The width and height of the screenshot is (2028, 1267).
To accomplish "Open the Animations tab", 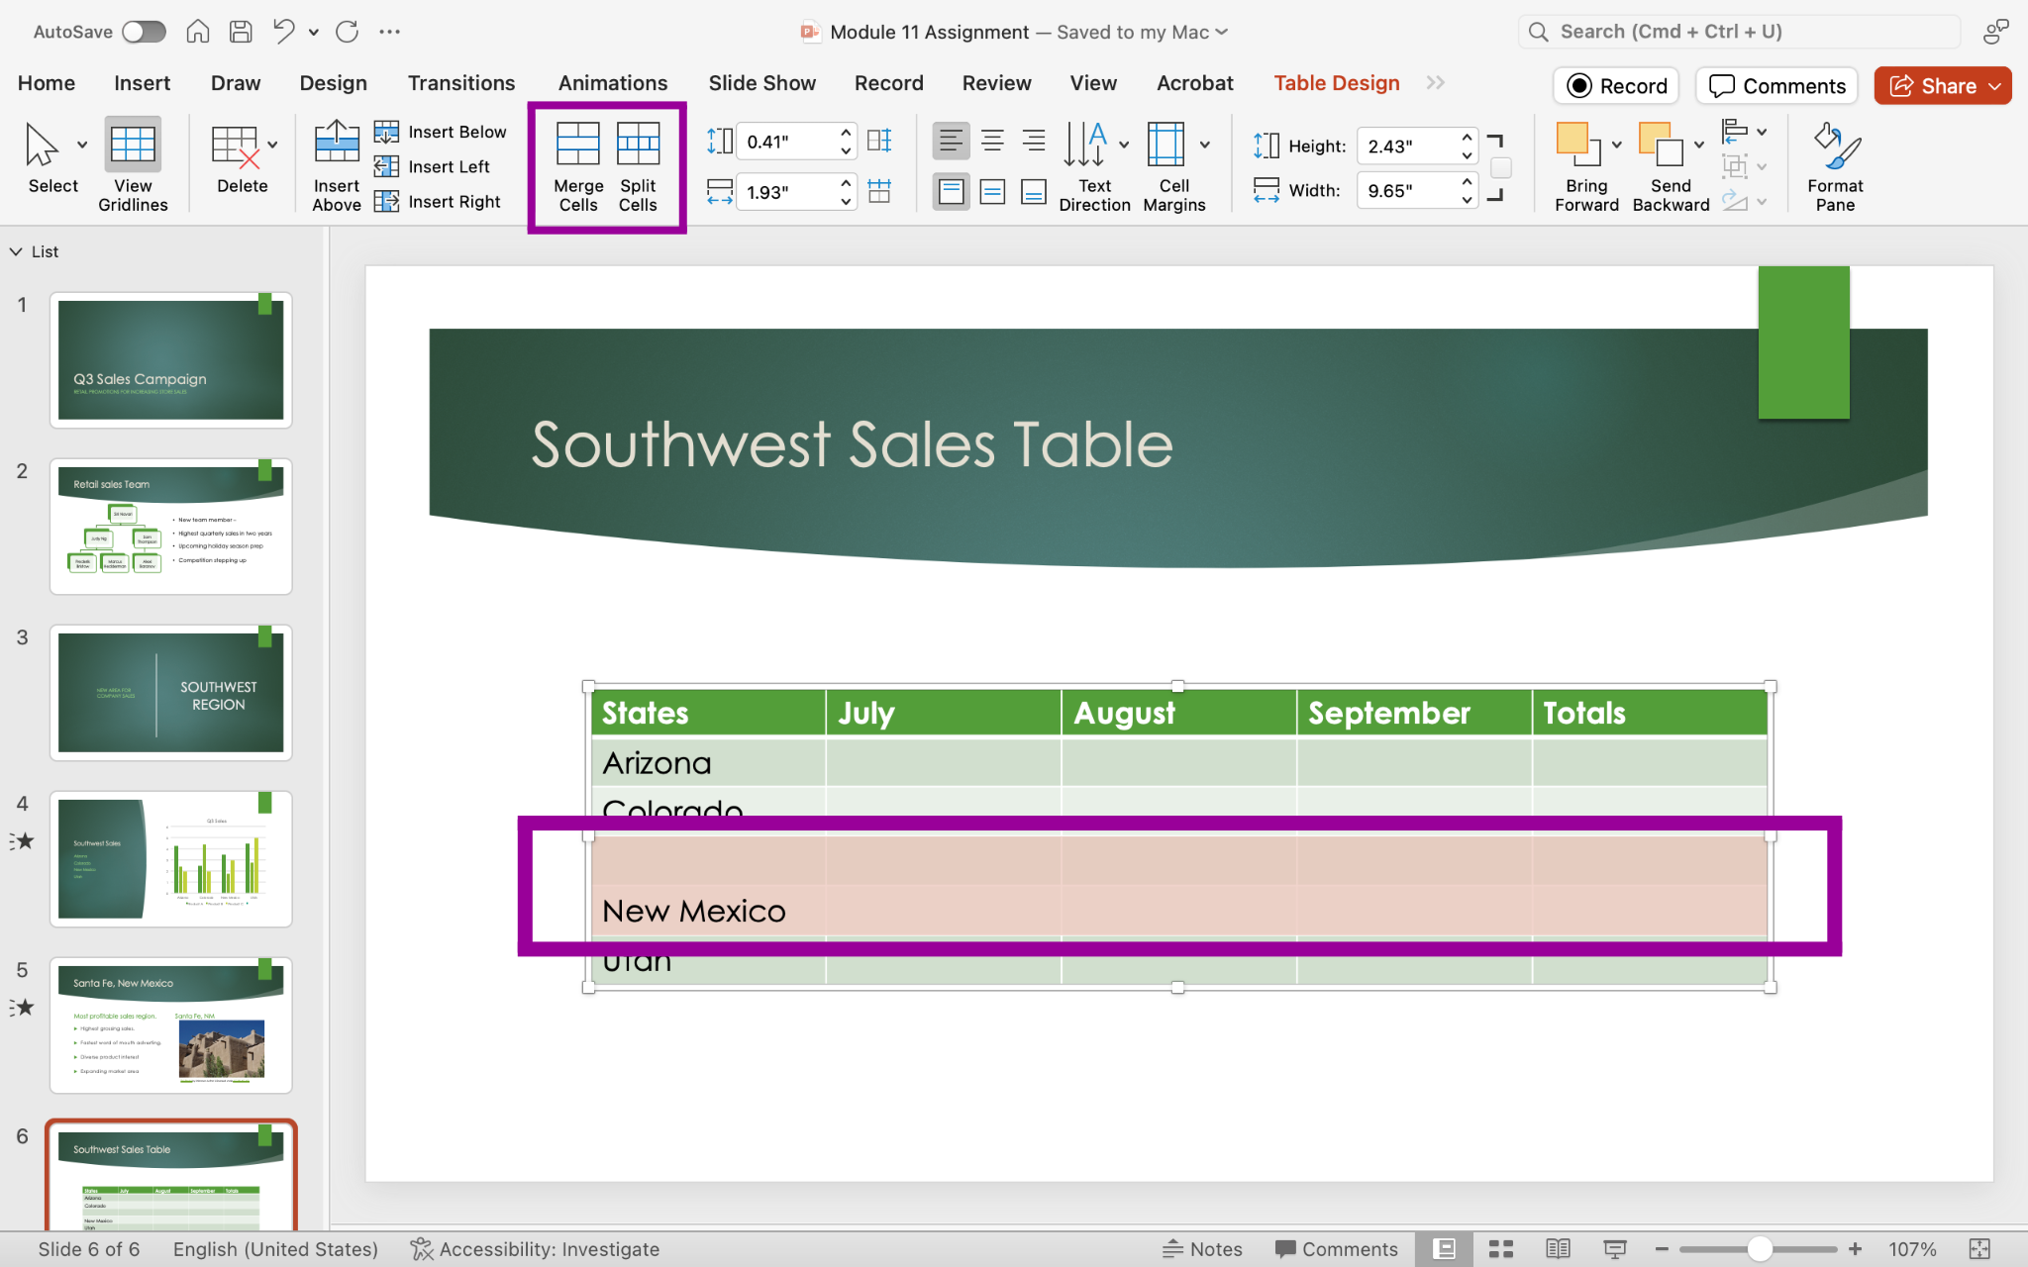I will coord(613,83).
